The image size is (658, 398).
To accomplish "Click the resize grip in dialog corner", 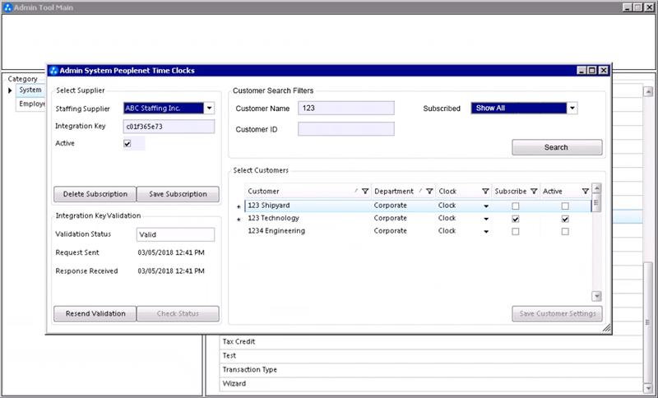I will [x=606, y=328].
